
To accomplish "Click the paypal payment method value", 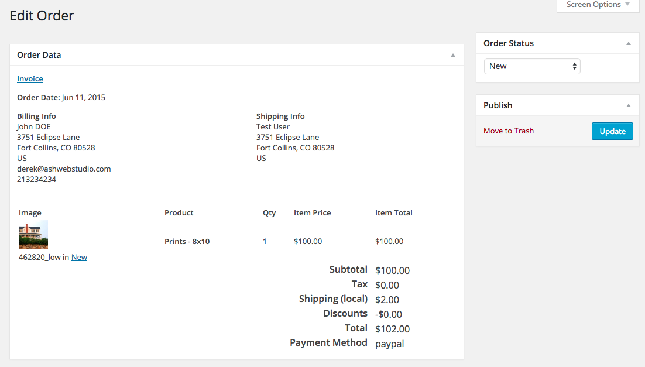I will point(389,344).
